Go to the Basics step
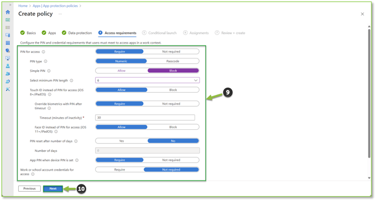376x201 pixels. coord(28,33)
